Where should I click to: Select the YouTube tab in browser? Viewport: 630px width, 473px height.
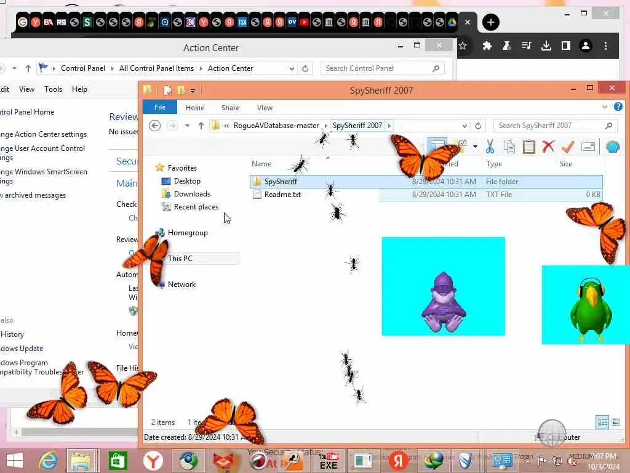coord(304,22)
